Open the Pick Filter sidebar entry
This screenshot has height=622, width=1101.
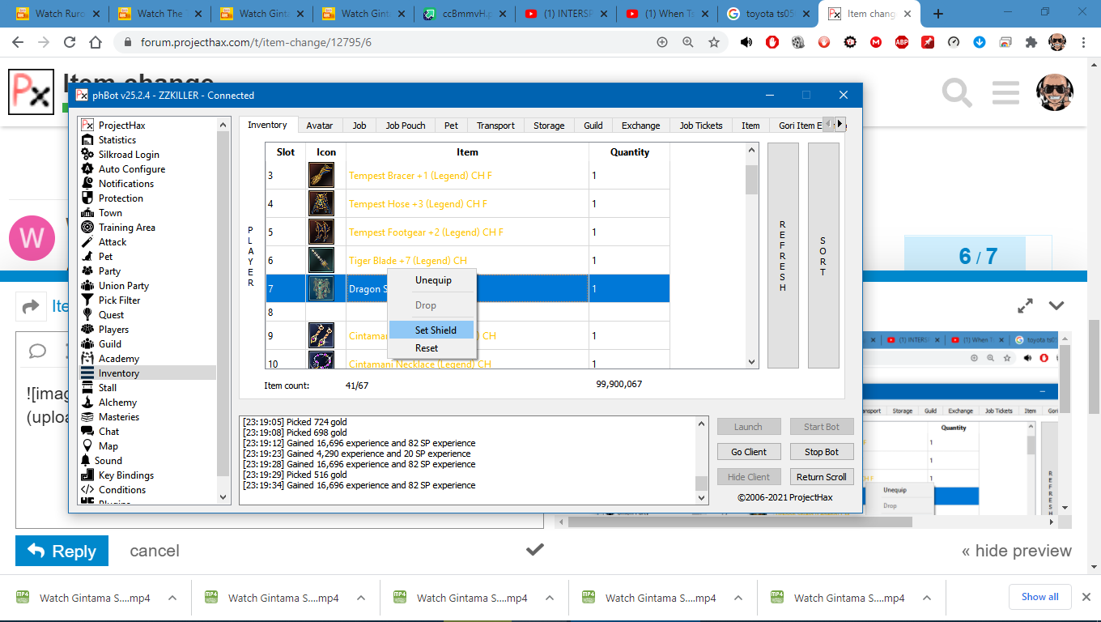pyautogui.click(x=119, y=300)
